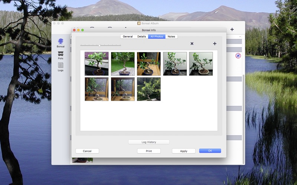Select dark garden bonsai photo in second row
This screenshot has height=185, width=297.
[x=149, y=89]
